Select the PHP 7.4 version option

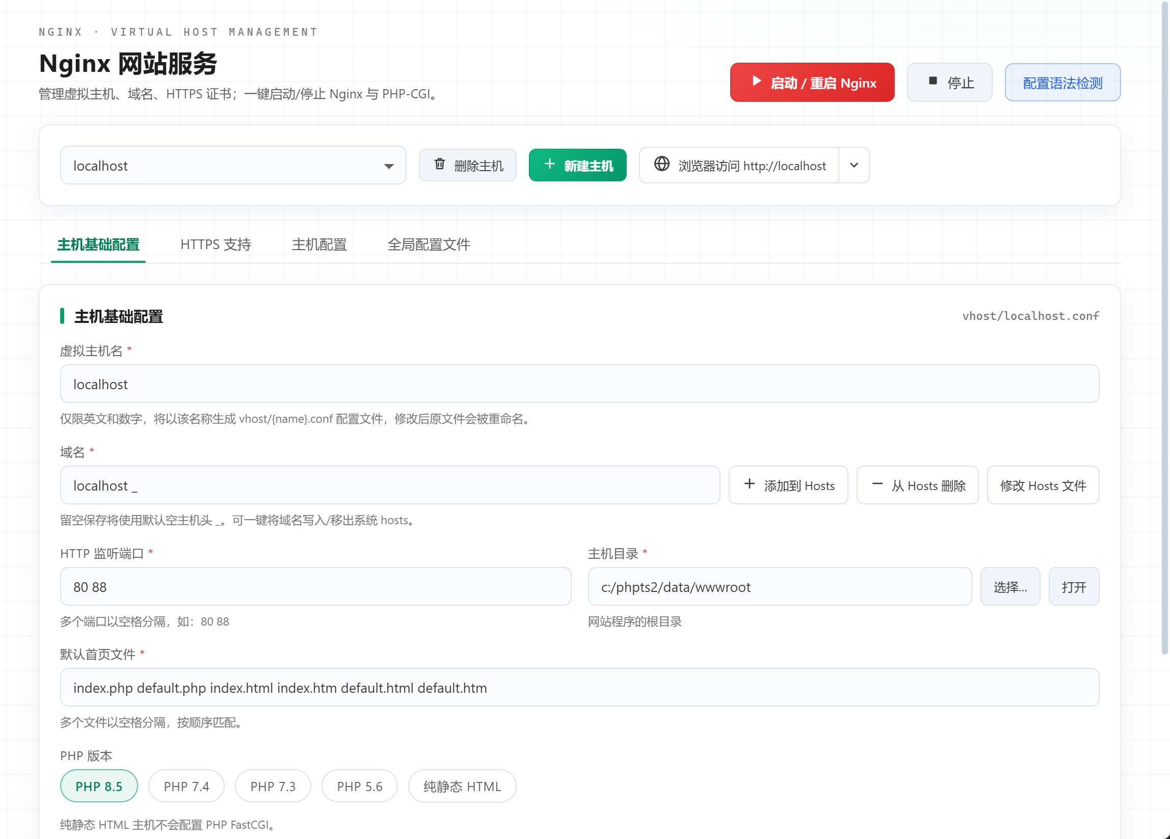tap(186, 786)
